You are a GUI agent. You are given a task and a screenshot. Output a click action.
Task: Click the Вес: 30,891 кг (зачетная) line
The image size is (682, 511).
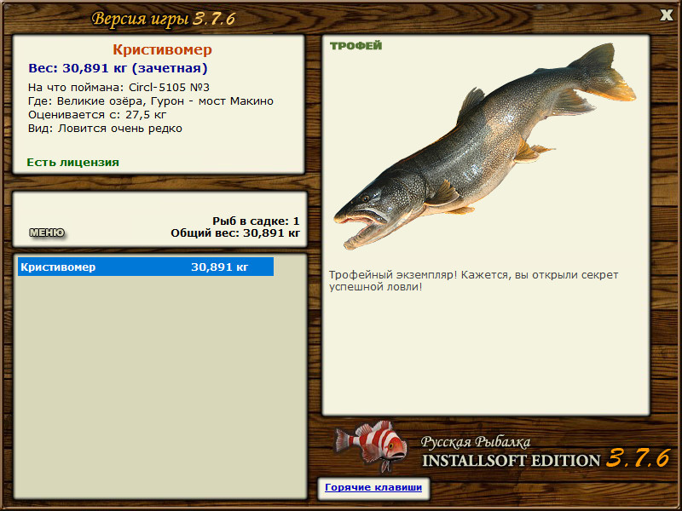coord(118,68)
